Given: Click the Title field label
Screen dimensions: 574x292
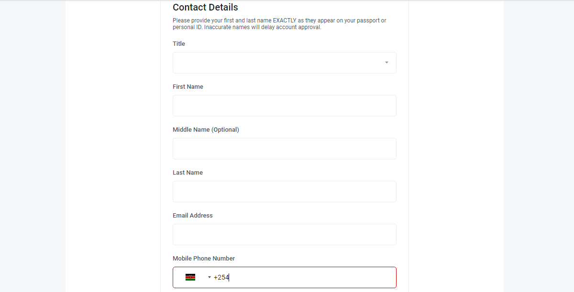Looking at the screenshot, I should pos(179,43).
